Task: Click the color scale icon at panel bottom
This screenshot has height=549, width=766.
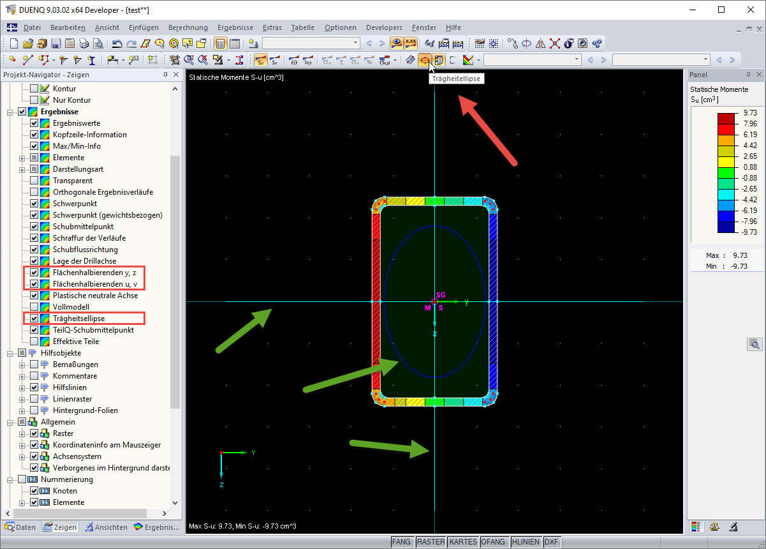Action: pyautogui.click(x=696, y=527)
